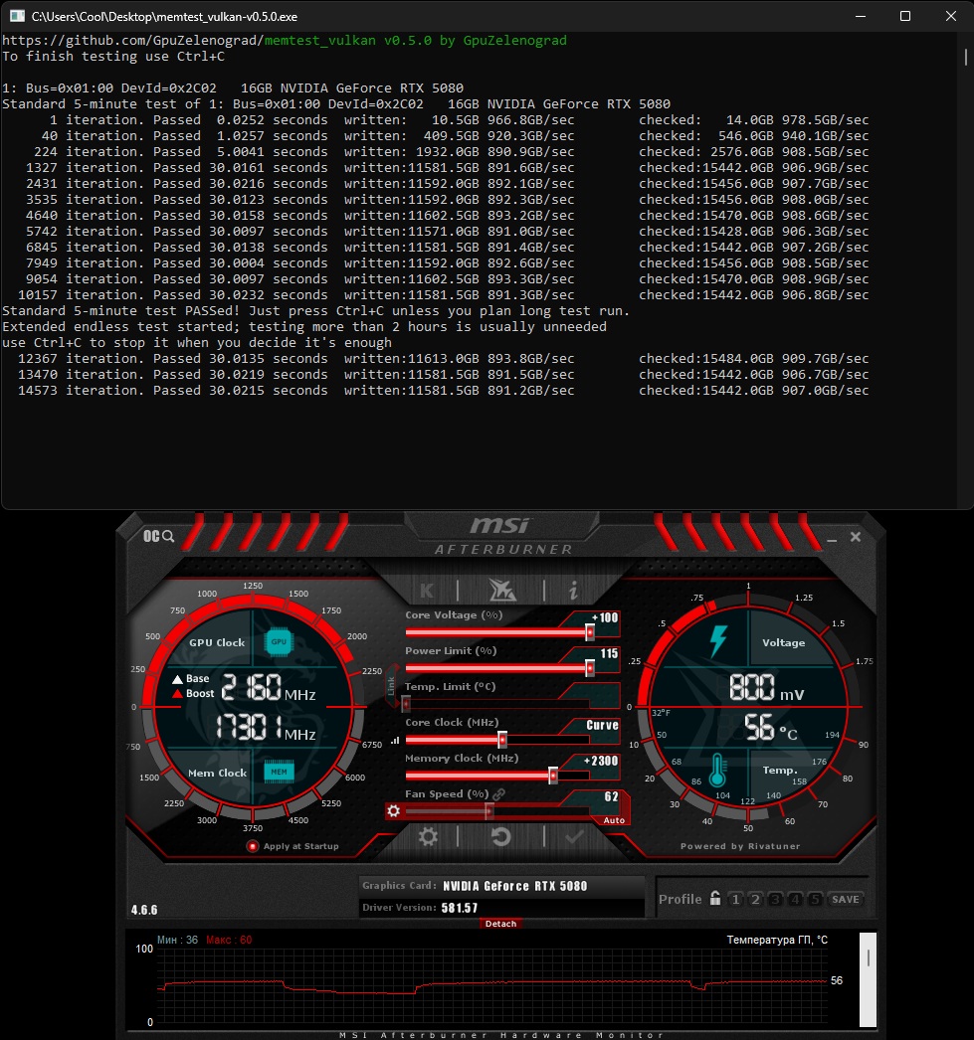Click the Memory Clock +2300 value field
Screen dimensions: 974x1040
[x=601, y=761]
